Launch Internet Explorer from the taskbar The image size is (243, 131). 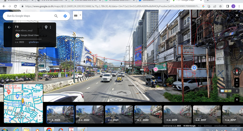tap(16, 129)
